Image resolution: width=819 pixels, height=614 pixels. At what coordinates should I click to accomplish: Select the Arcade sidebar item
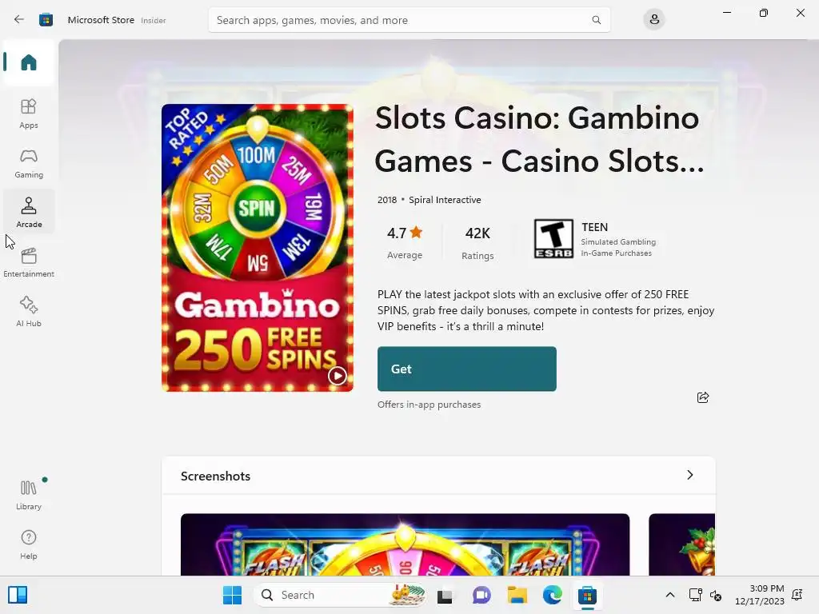point(29,212)
